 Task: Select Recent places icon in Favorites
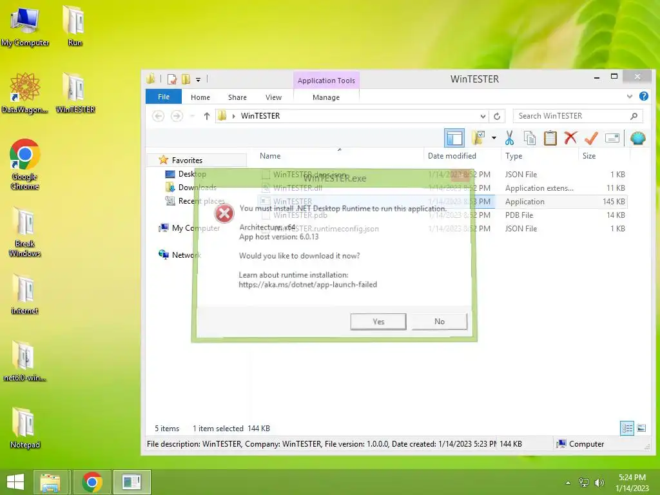(x=170, y=201)
